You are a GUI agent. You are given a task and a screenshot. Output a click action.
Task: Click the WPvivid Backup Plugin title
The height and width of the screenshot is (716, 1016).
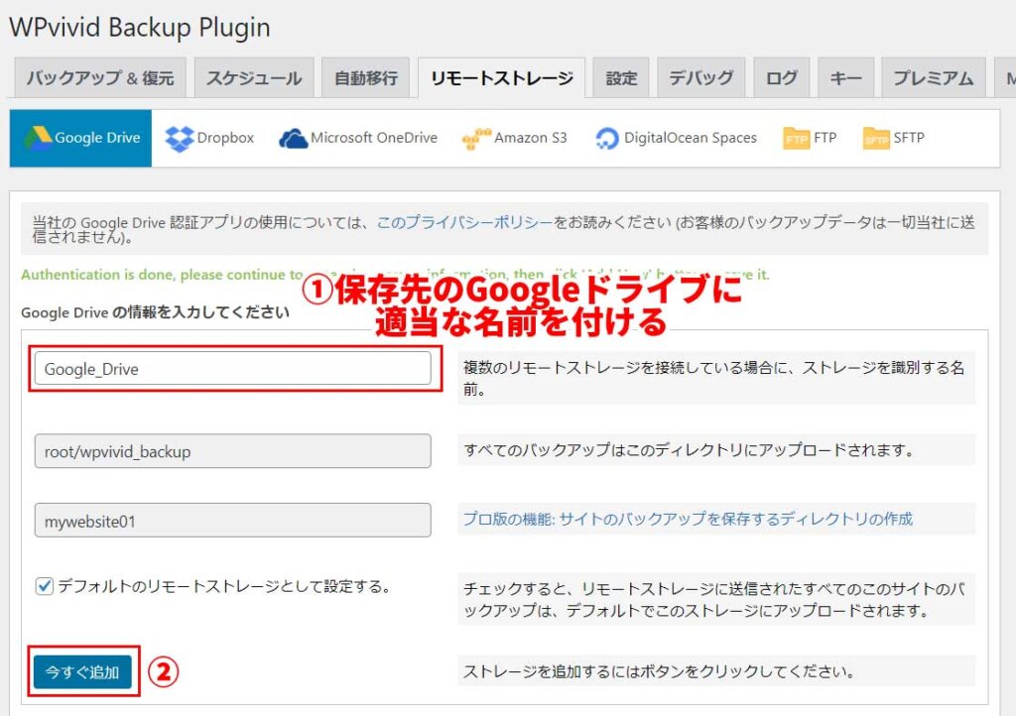[139, 27]
